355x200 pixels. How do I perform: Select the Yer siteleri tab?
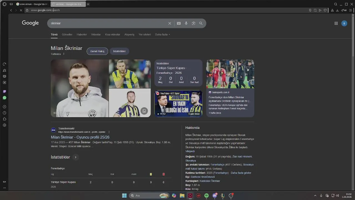[x=145, y=34]
